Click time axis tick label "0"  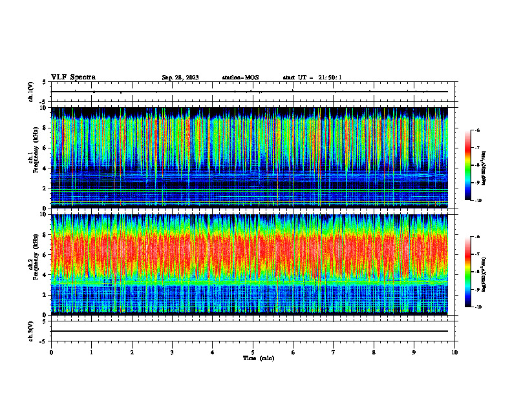(51, 352)
